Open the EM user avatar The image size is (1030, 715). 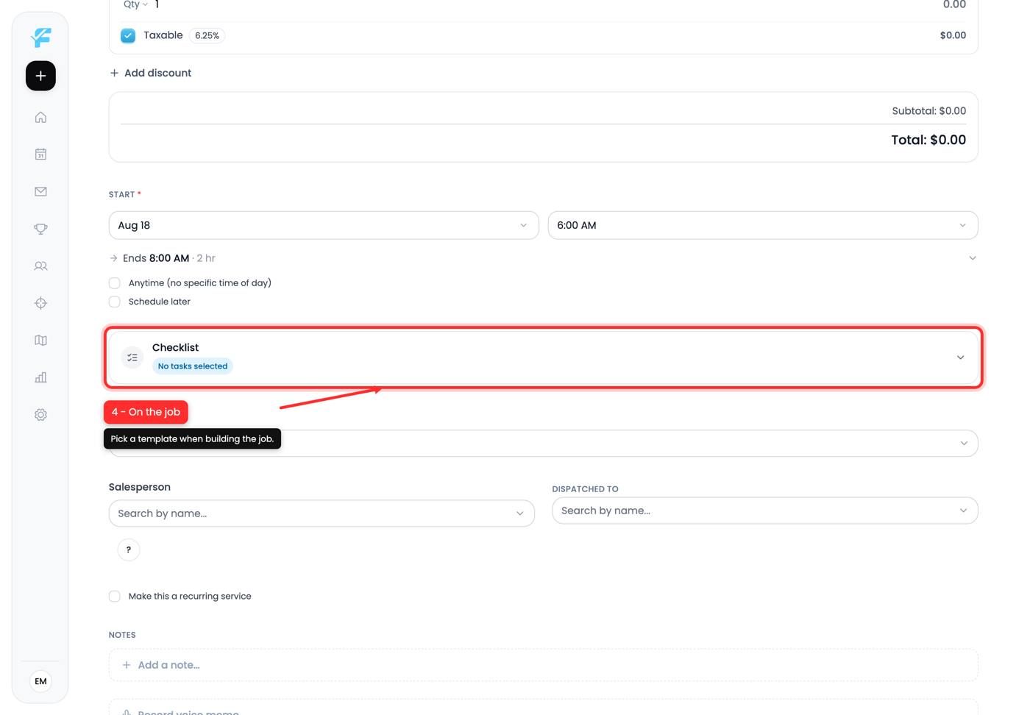(x=40, y=681)
